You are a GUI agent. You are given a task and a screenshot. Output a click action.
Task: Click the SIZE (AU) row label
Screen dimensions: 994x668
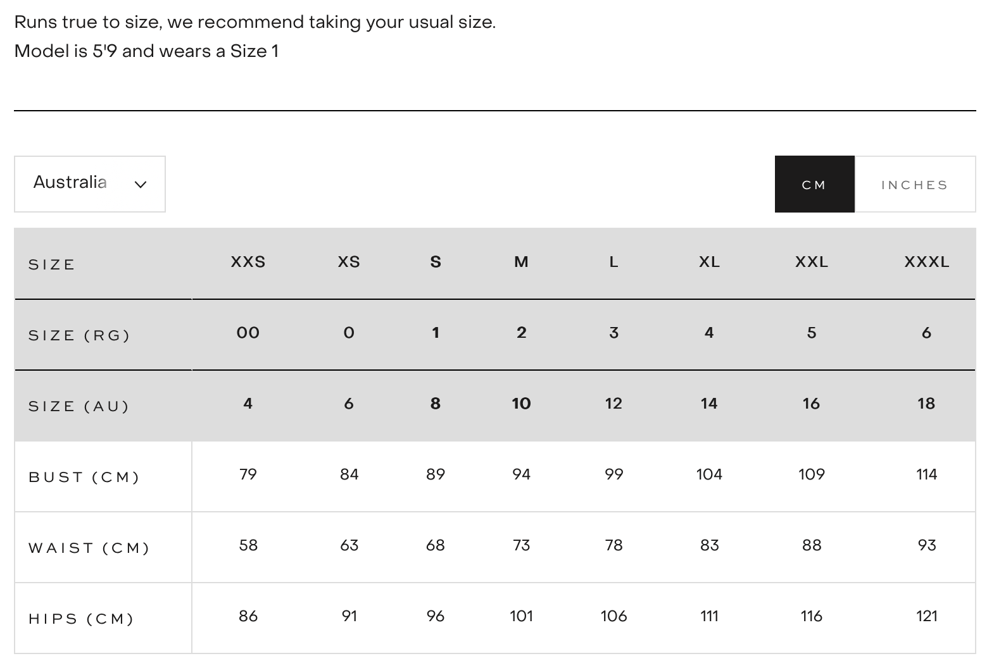click(79, 406)
